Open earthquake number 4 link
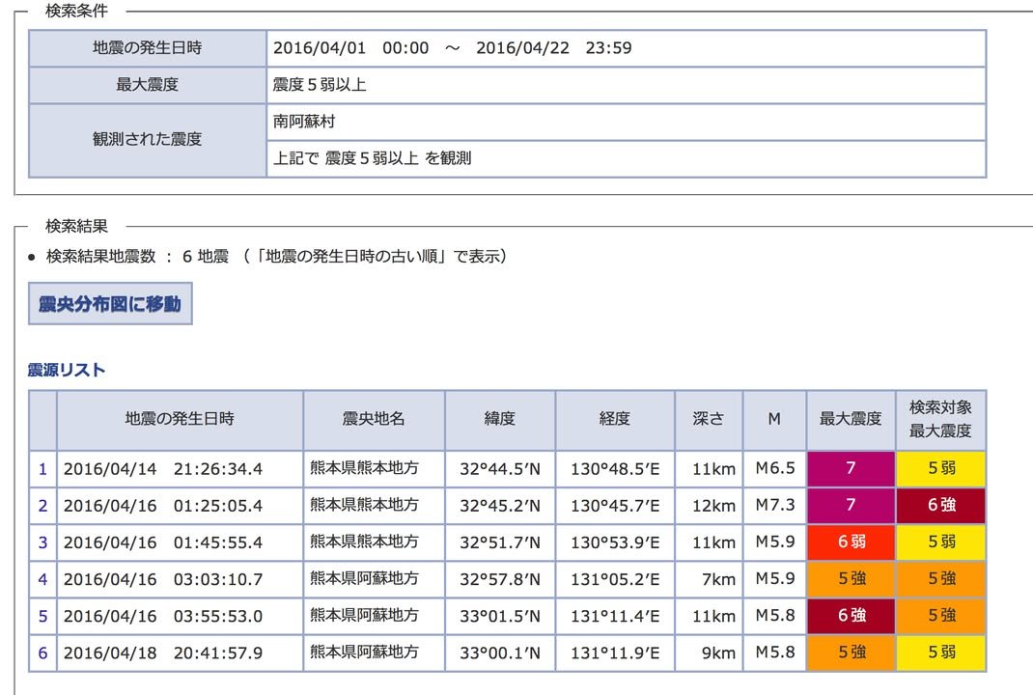The height and width of the screenshot is (695, 1033). coord(42,579)
